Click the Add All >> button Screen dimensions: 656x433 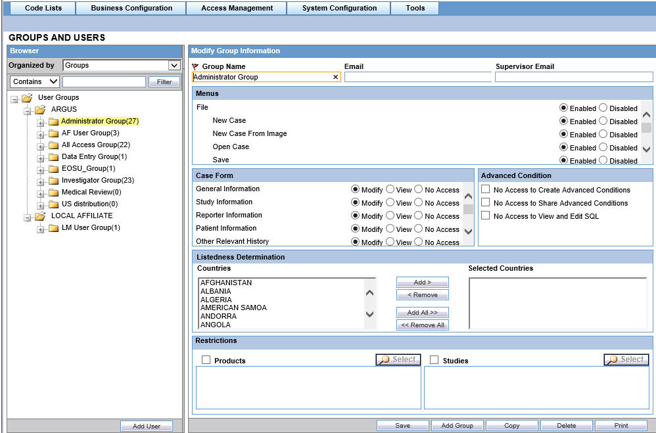point(422,312)
